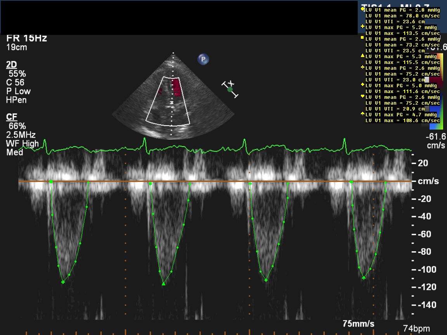Select the probe orientation indicator with green dot
This screenshot has width=447, height=335.
(230, 89)
